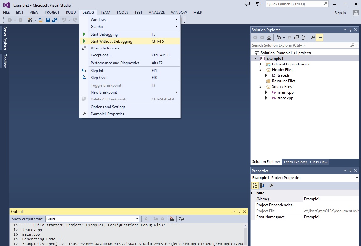The image size is (361, 246).
Task: Open the Toolbox side tab
Action: click(x=5, y=61)
